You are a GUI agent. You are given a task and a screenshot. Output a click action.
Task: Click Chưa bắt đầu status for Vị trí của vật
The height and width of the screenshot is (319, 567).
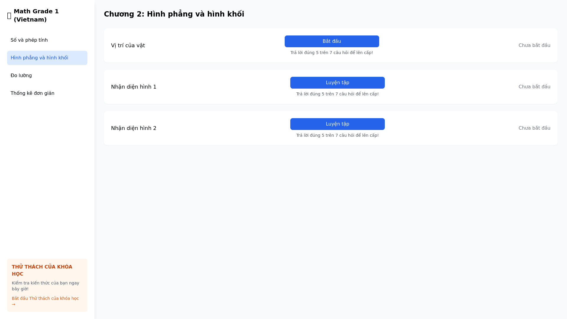534,45
